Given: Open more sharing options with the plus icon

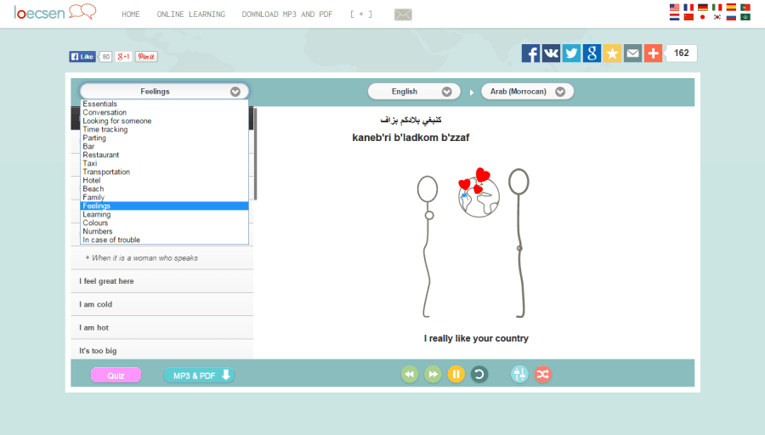Looking at the screenshot, I should (654, 54).
